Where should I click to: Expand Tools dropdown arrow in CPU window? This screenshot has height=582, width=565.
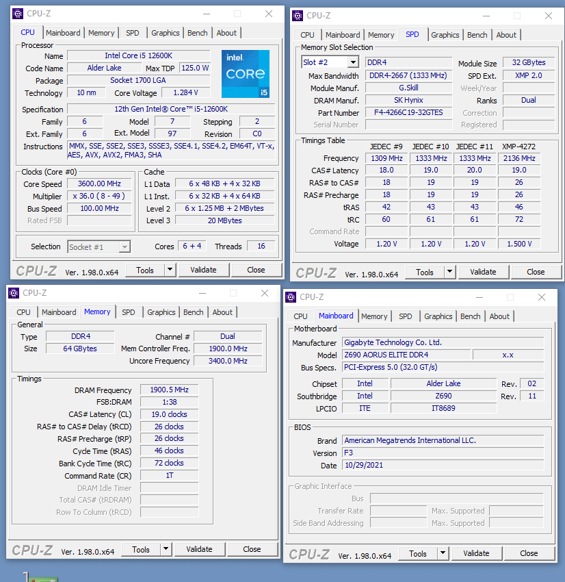tap(170, 270)
